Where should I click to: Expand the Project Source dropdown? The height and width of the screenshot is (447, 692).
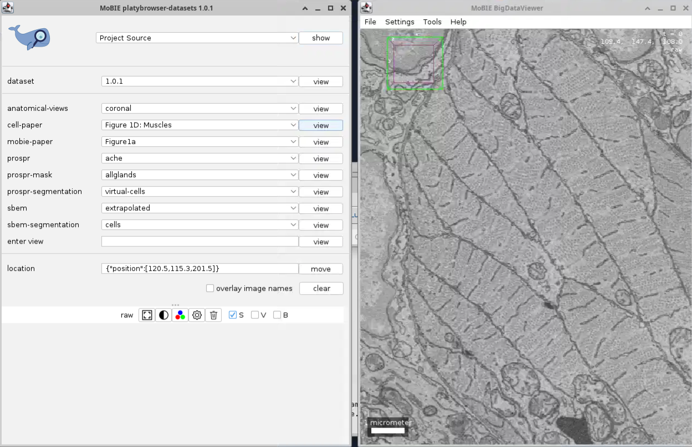point(197,38)
